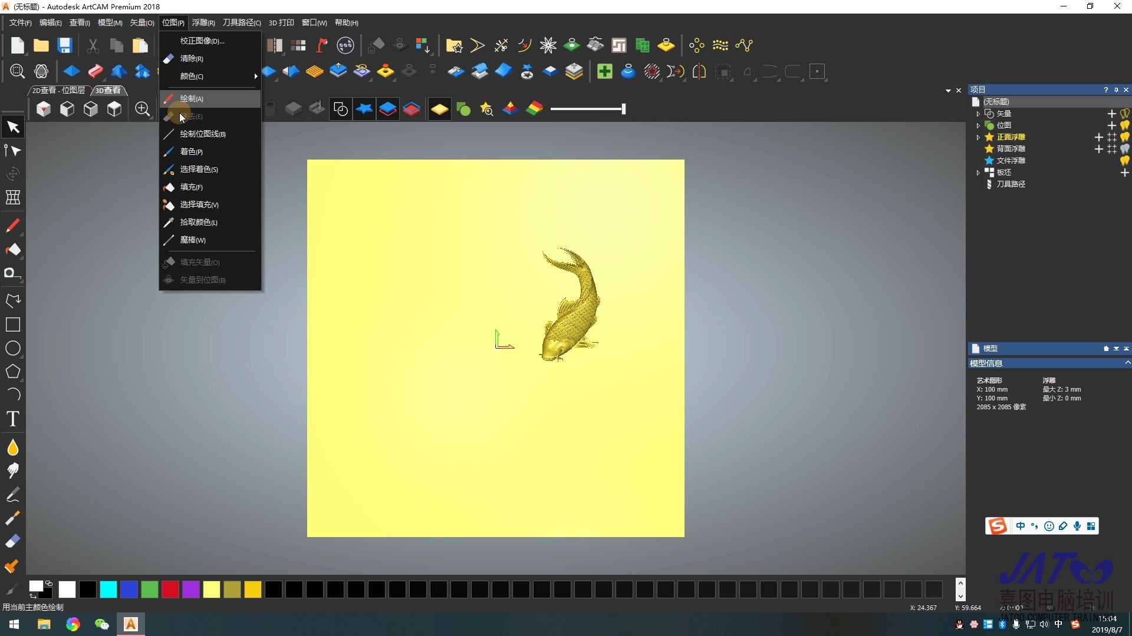Click the Paste clipboard icon in the toolbar
Viewport: 1132px width, 636px height.
coord(140,45)
